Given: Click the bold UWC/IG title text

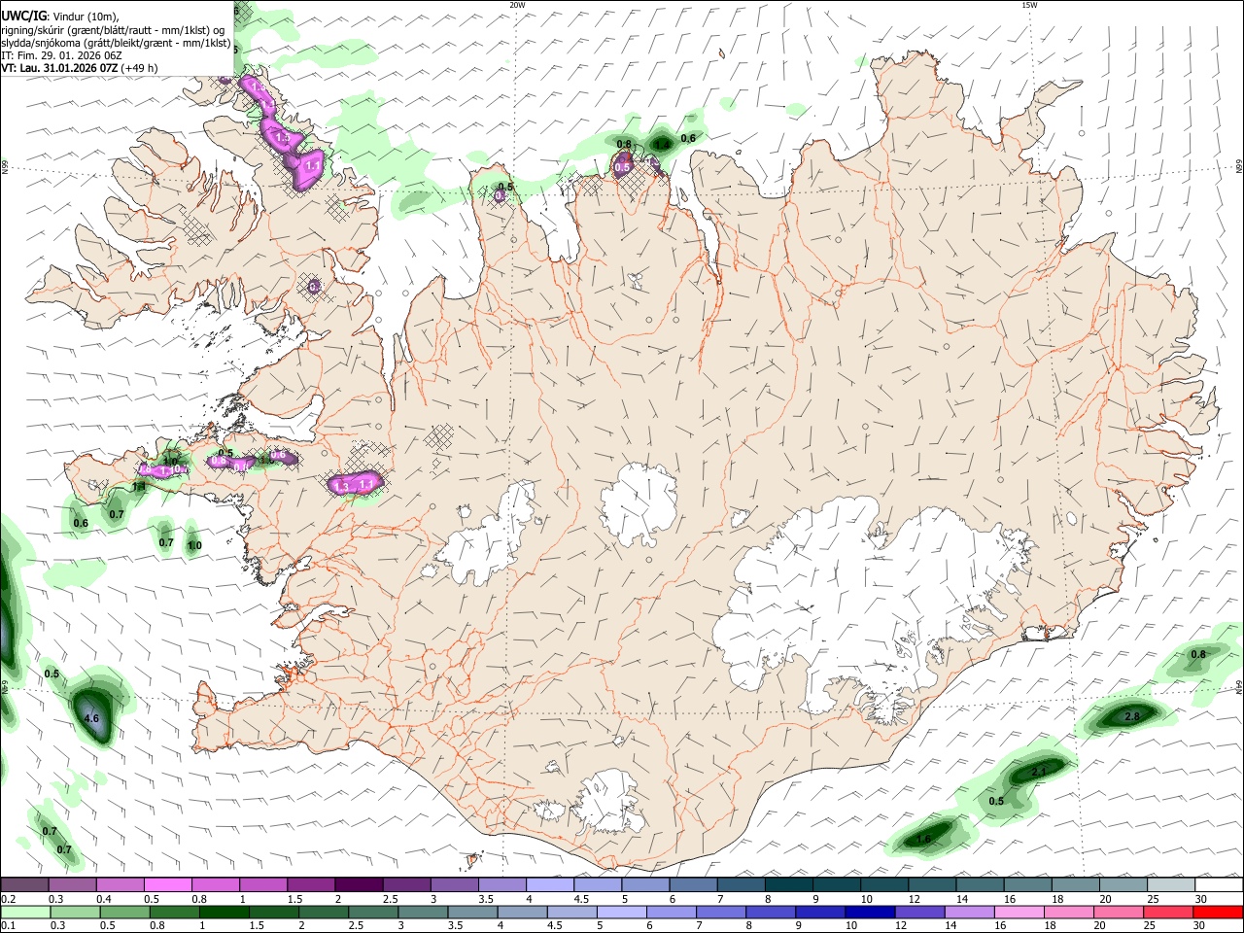Looking at the screenshot, I should tap(23, 16).
